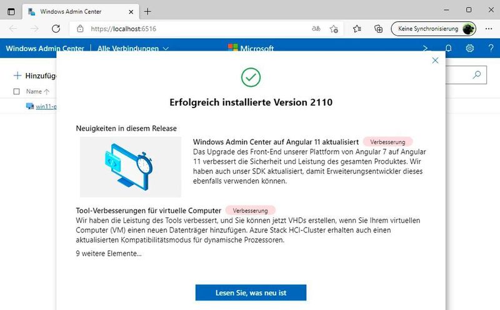Viewport: 500px width, 310px height.
Task: Maximize the browser window
Action: pos(469,10)
